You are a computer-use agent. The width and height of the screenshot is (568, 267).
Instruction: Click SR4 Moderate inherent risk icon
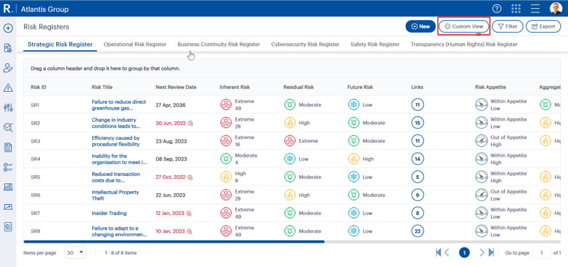click(226, 159)
